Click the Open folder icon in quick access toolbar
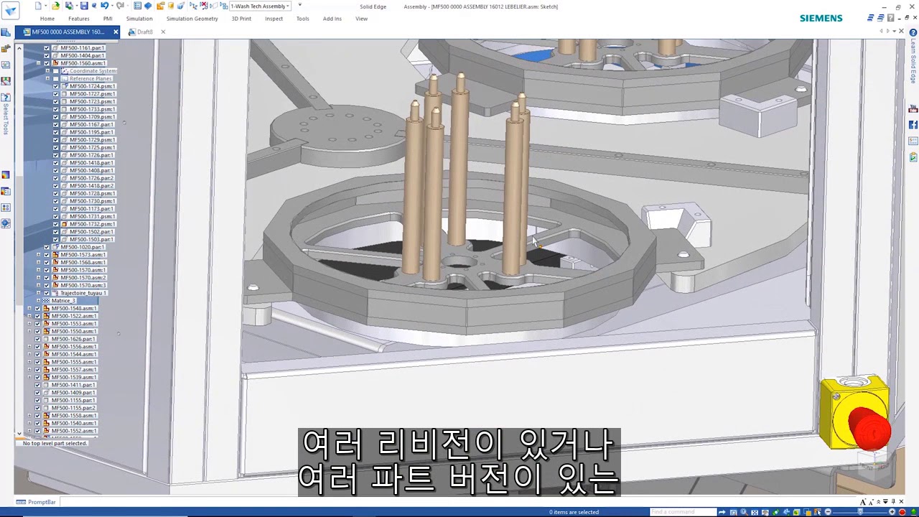The width and height of the screenshot is (919, 517). click(56, 6)
